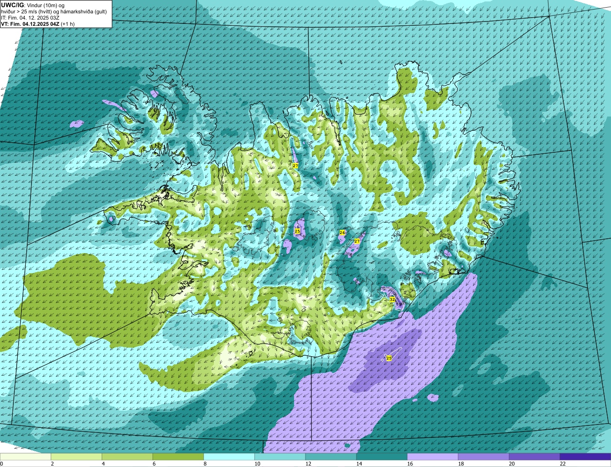Screen dimensions: 611x467
Task: Select the 20–22 m/s violet color bar segment
Action: [x=535, y=456]
